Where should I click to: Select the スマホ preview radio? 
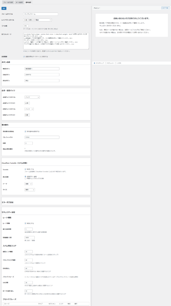click(x=116, y=63)
